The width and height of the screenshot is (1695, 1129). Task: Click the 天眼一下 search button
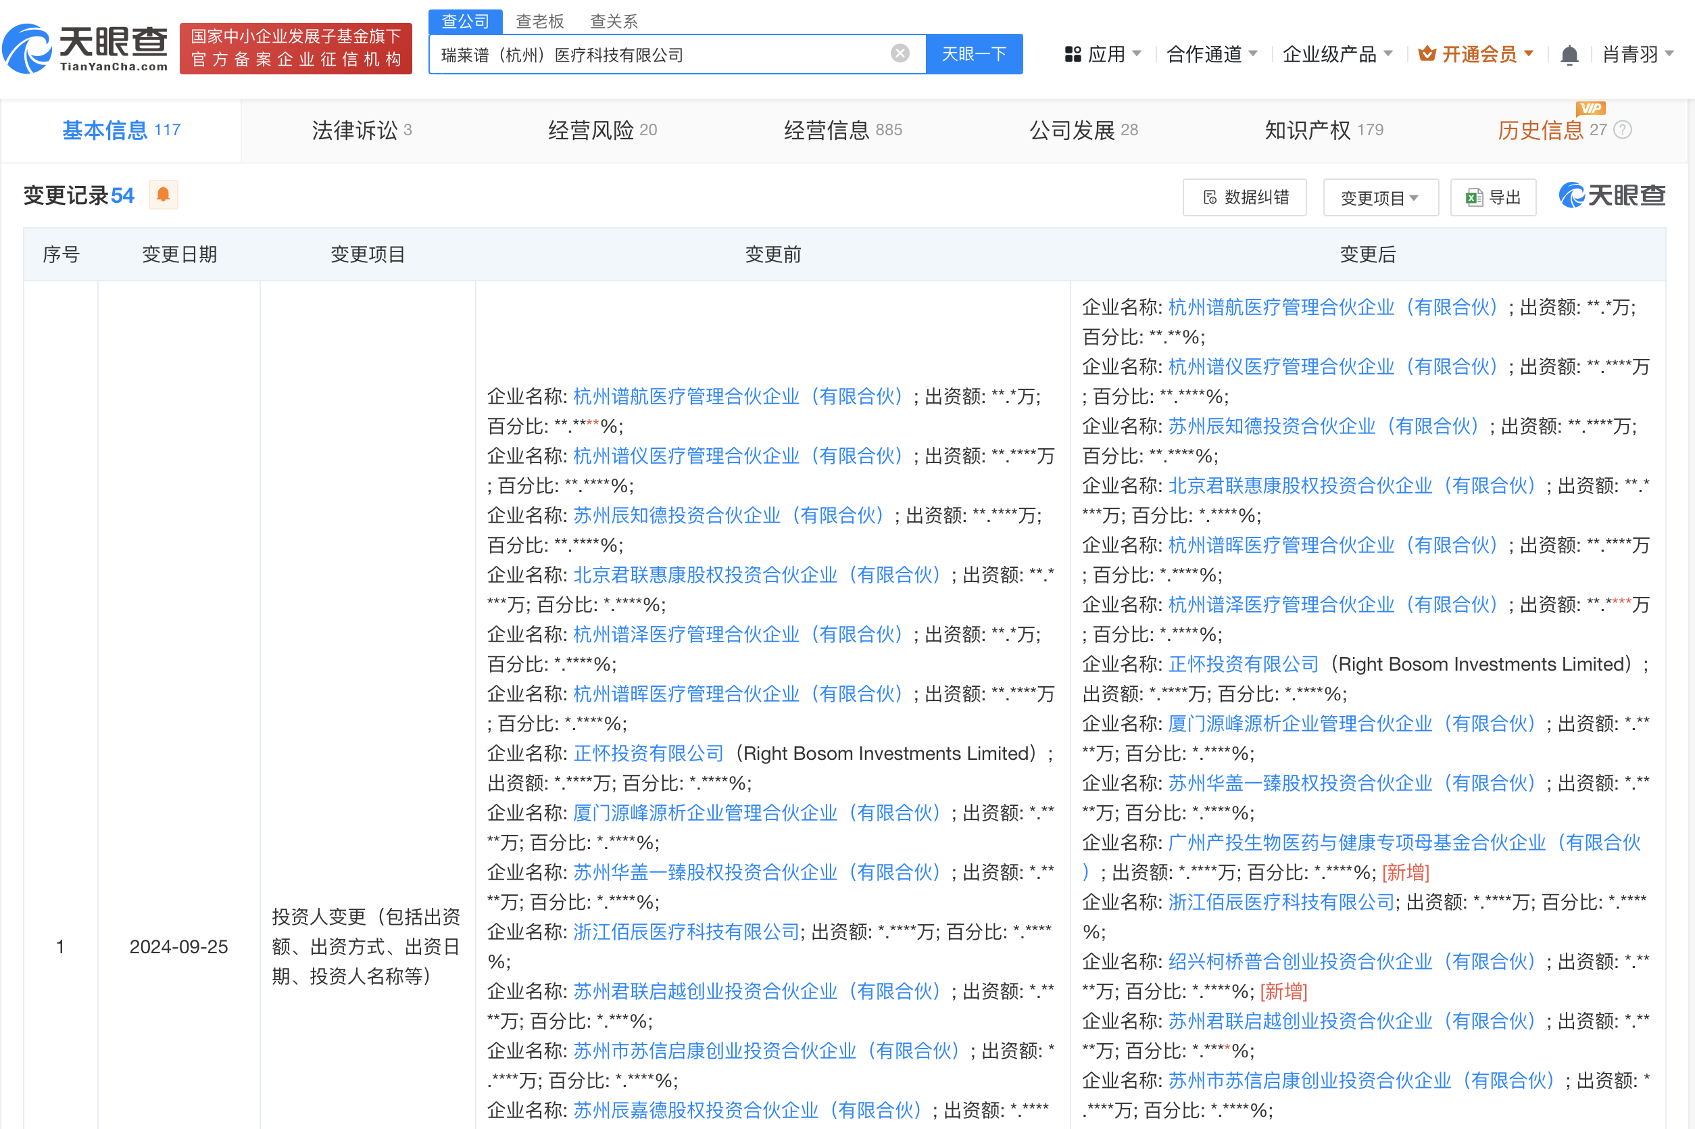click(974, 54)
